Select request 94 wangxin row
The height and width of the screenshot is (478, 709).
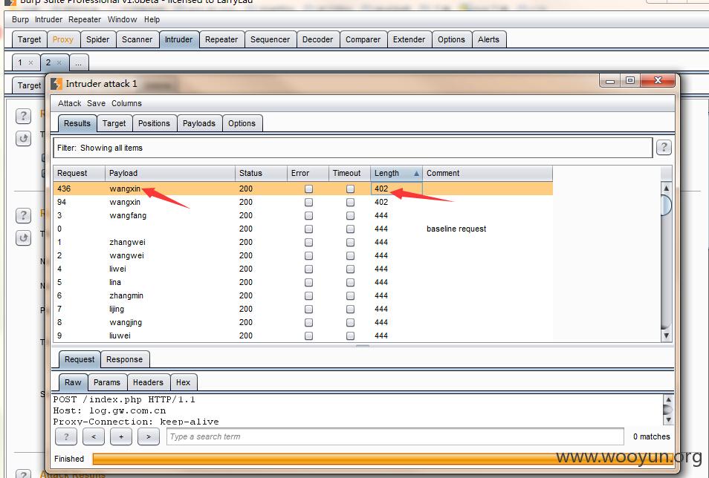303,202
